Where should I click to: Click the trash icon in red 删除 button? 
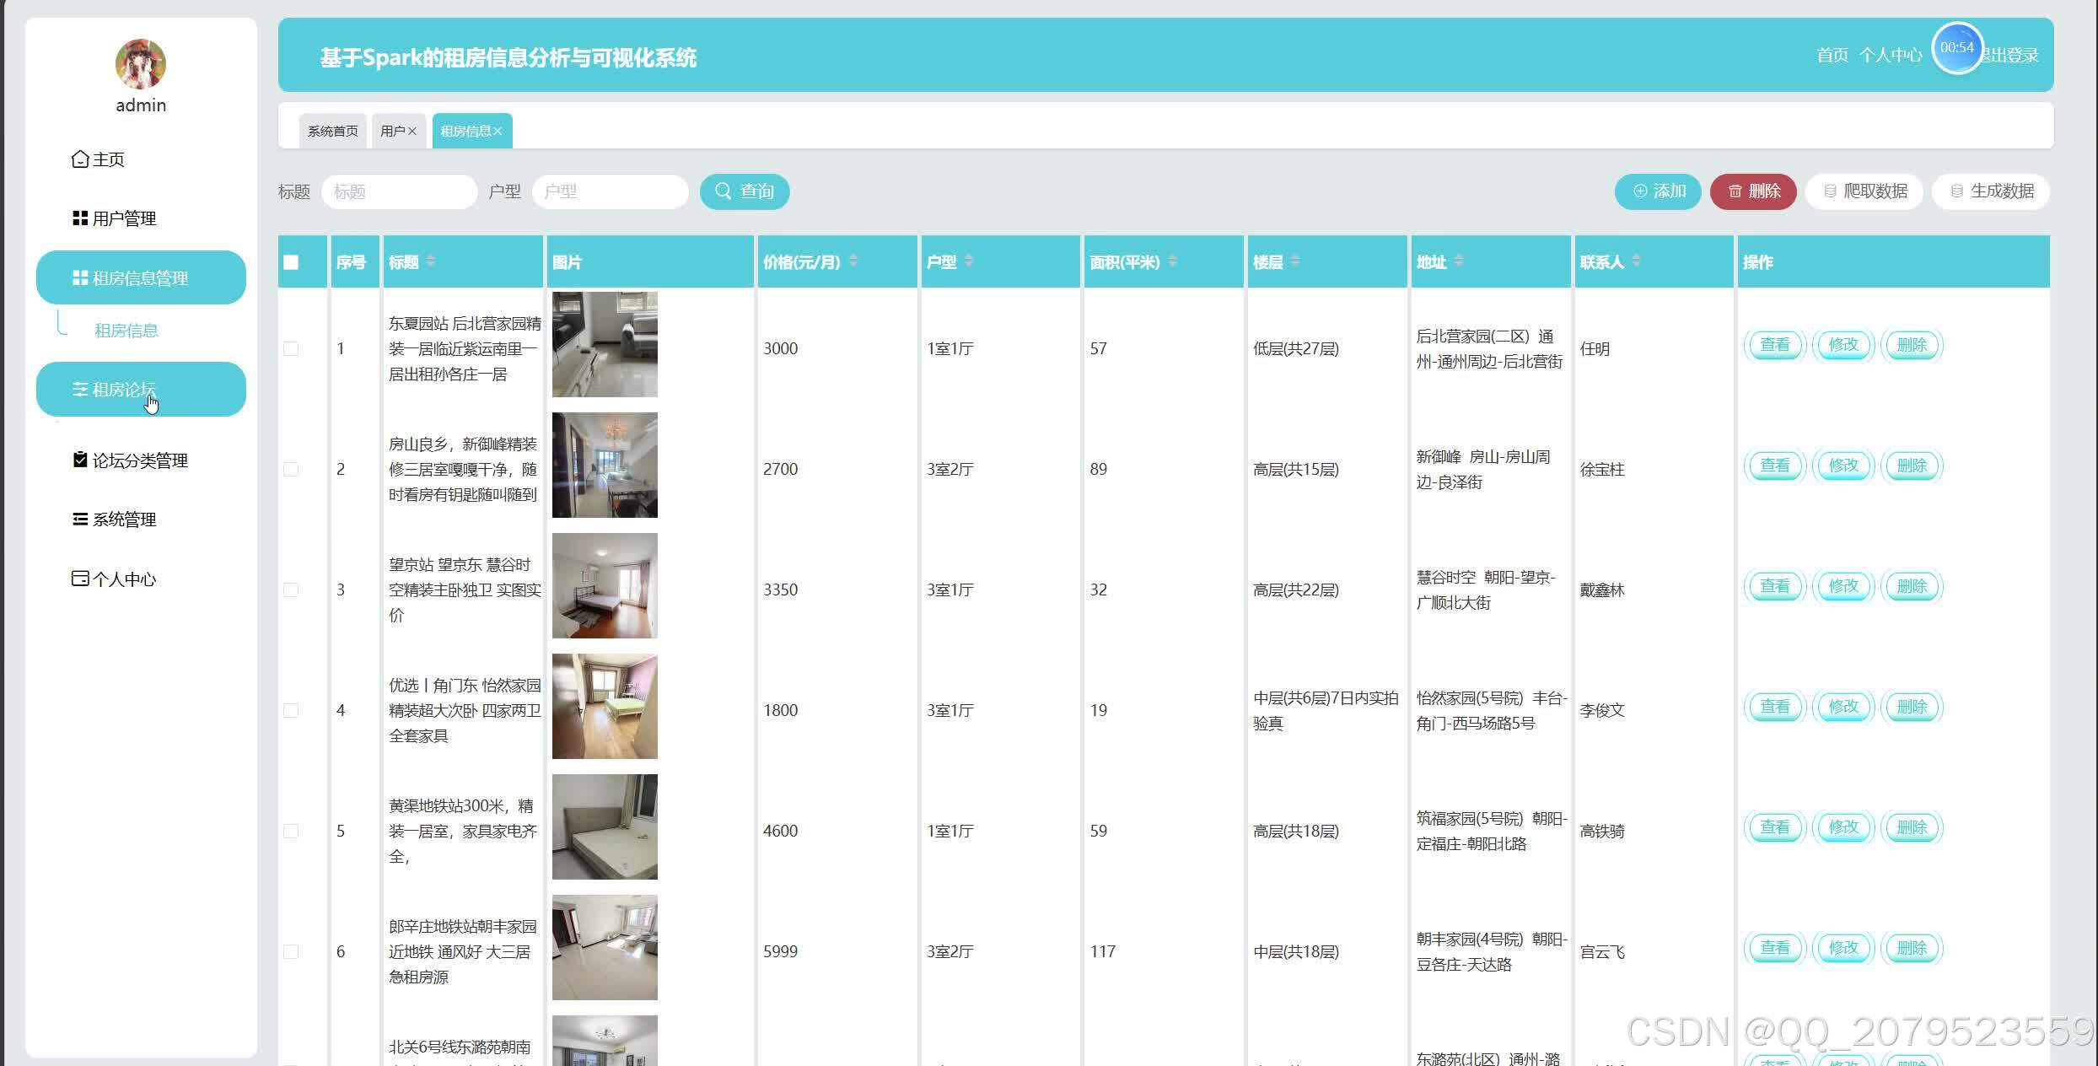click(x=1735, y=191)
